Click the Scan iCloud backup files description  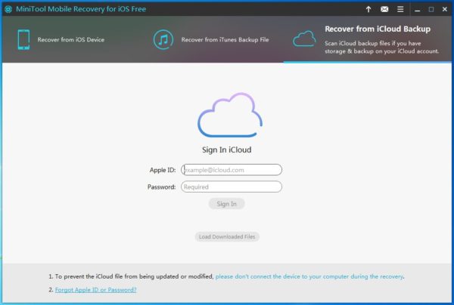(x=381, y=48)
